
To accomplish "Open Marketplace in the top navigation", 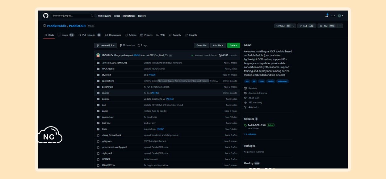I will click(129, 16).
